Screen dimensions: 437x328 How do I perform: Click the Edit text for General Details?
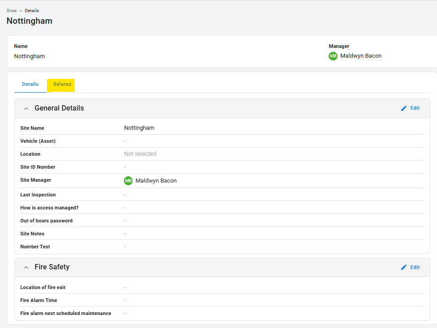point(415,108)
